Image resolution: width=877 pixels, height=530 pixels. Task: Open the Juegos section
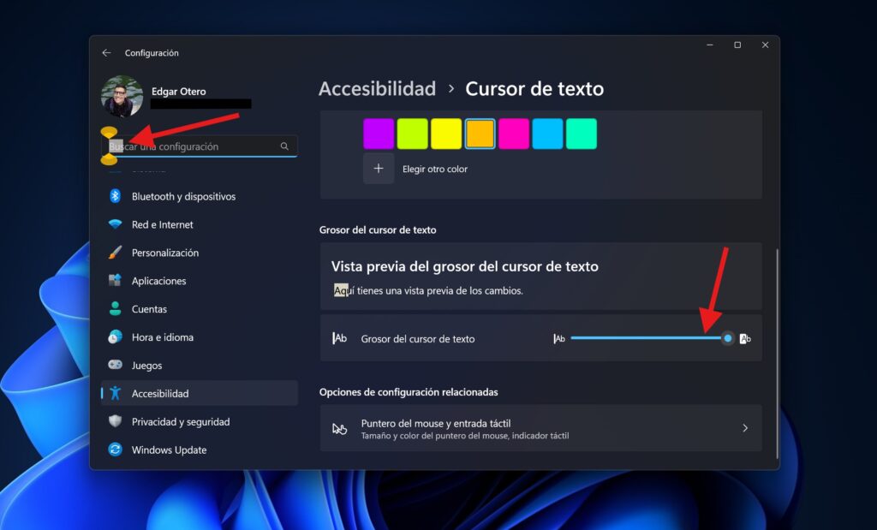pos(199,365)
